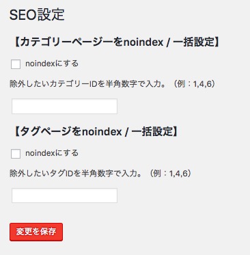
Task: Focus the excluded tag ID input field
Action: pyautogui.click(x=64, y=196)
